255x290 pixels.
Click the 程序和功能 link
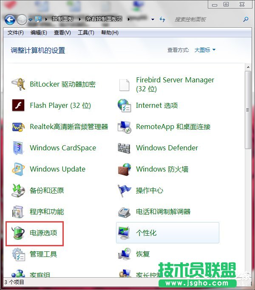pyautogui.click(x=47, y=211)
